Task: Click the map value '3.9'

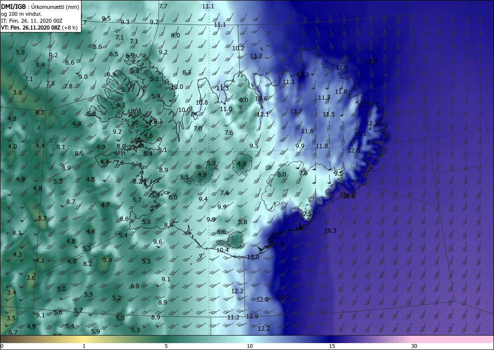Action: [x=107, y=260]
